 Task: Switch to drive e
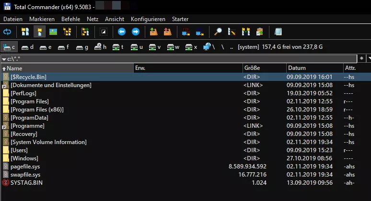point(46,47)
